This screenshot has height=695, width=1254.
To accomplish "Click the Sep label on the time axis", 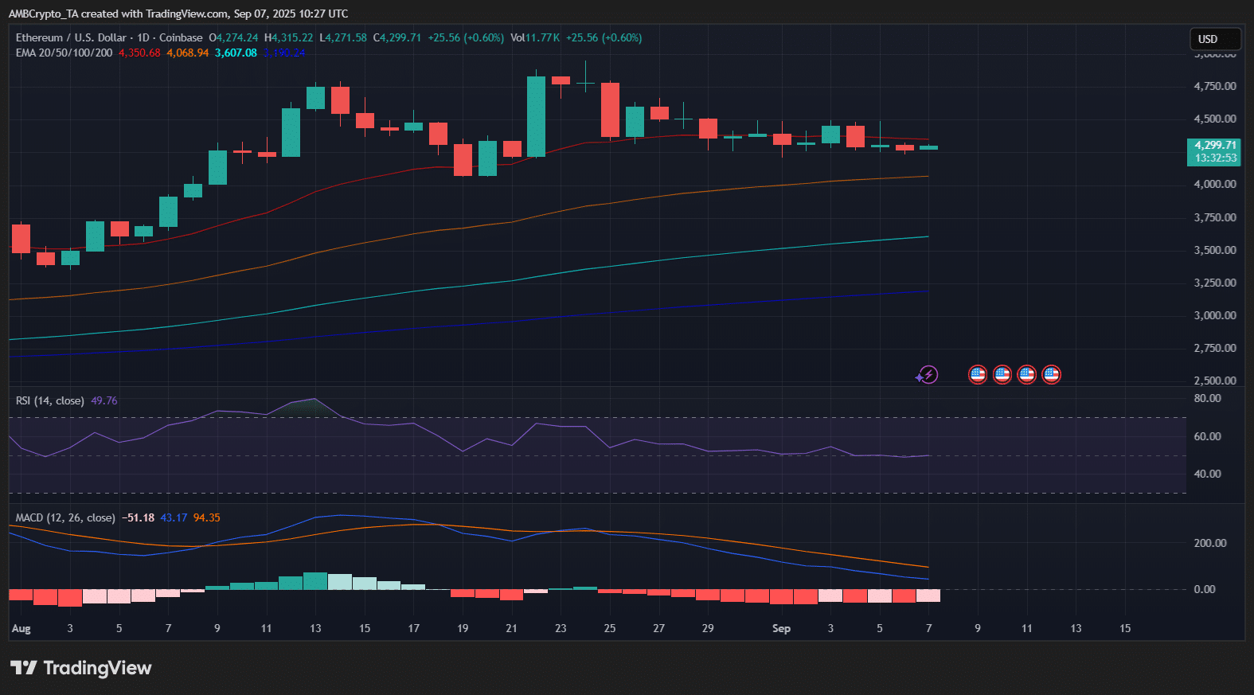I will pyautogui.click(x=781, y=628).
